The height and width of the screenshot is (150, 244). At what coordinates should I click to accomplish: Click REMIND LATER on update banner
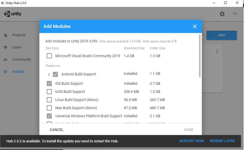(x=222, y=141)
